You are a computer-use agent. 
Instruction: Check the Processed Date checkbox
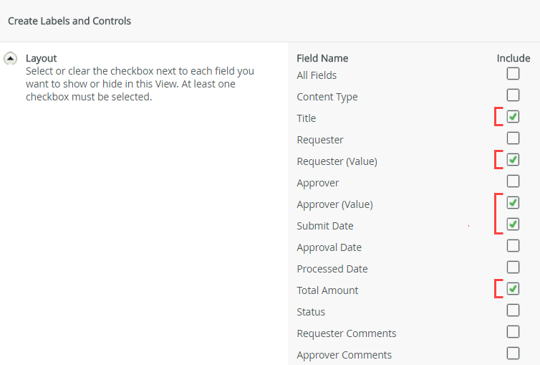click(513, 267)
